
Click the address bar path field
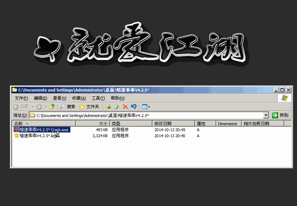tap(146, 115)
